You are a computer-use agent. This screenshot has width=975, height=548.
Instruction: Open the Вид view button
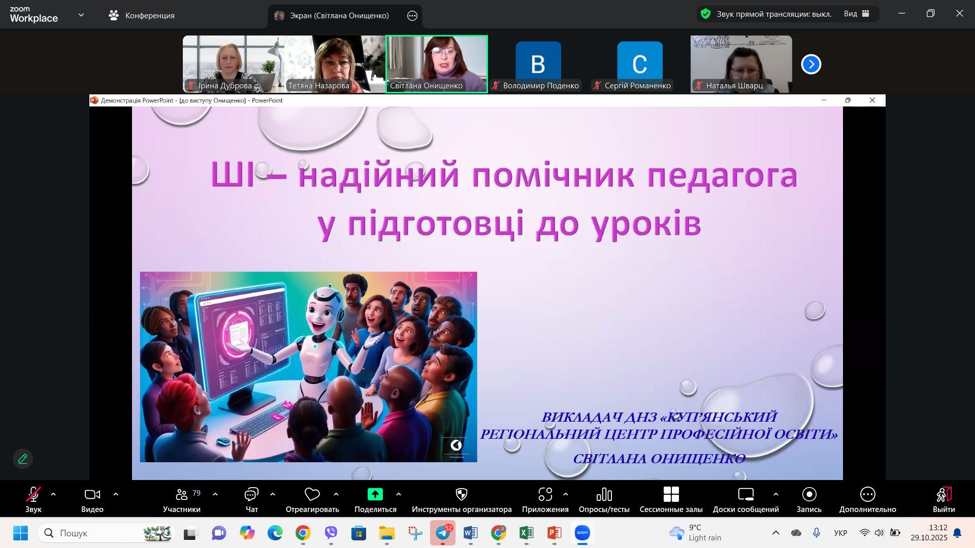point(857,14)
